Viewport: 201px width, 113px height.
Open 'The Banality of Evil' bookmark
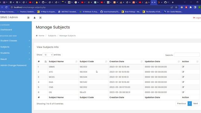tap(152, 12)
